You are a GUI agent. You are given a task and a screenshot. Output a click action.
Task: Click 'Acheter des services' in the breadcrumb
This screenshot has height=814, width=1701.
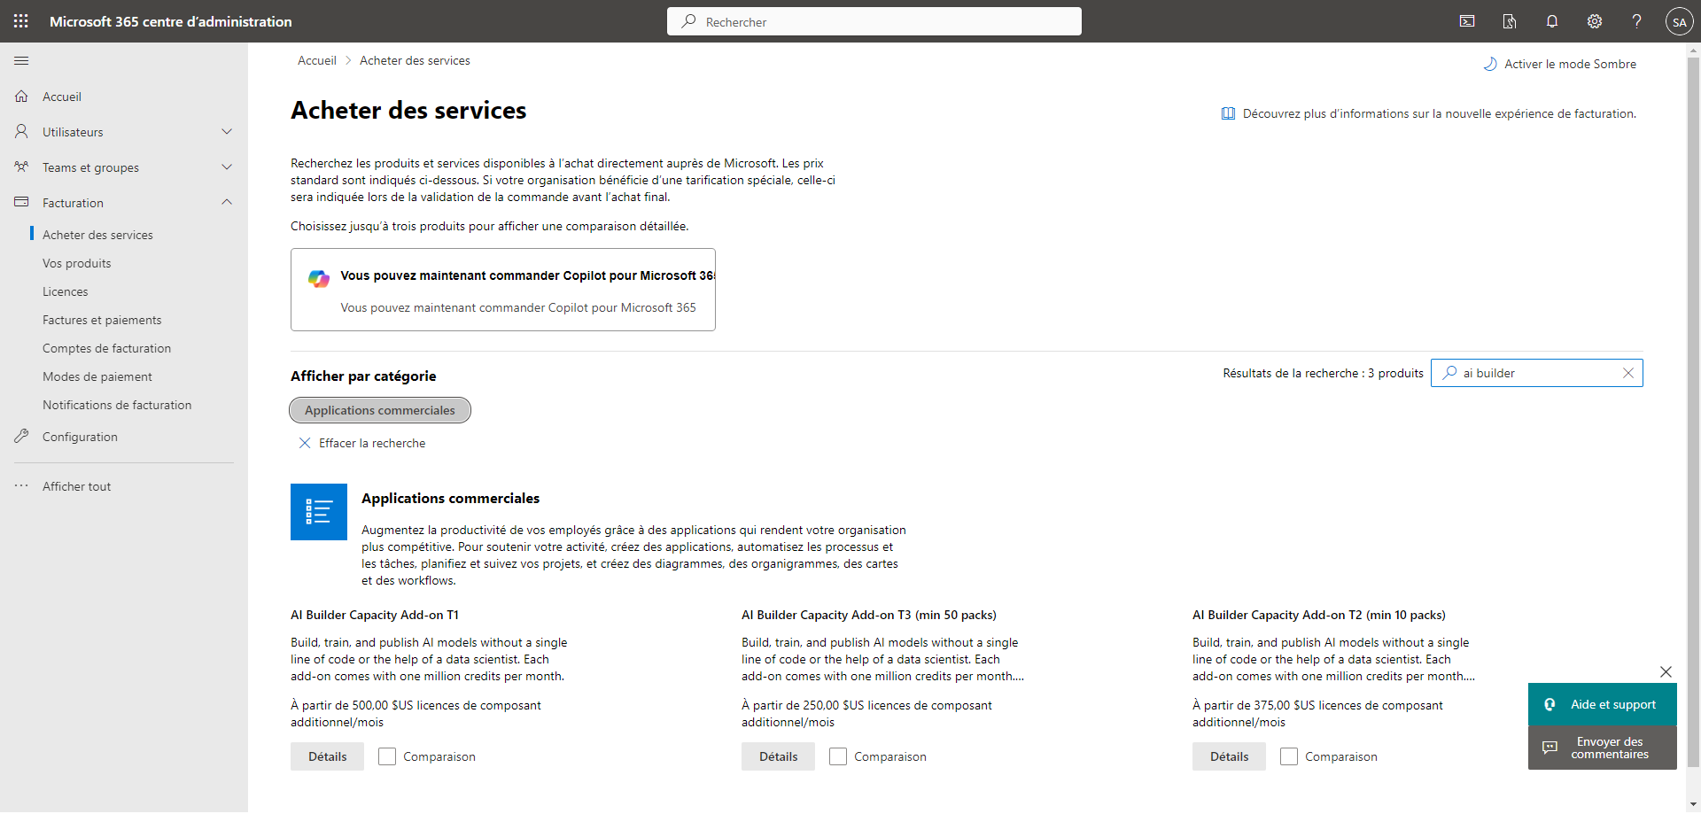(415, 60)
